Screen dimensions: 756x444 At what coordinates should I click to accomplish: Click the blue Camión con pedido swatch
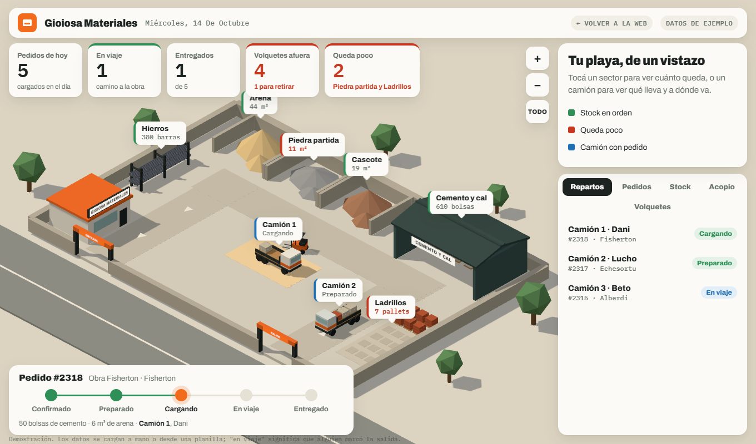tap(571, 147)
